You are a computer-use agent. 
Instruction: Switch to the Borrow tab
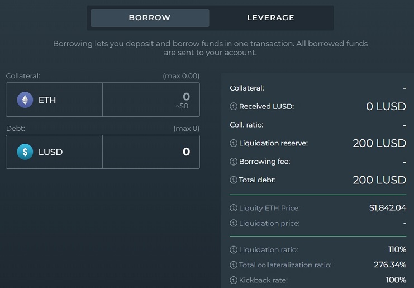[150, 18]
